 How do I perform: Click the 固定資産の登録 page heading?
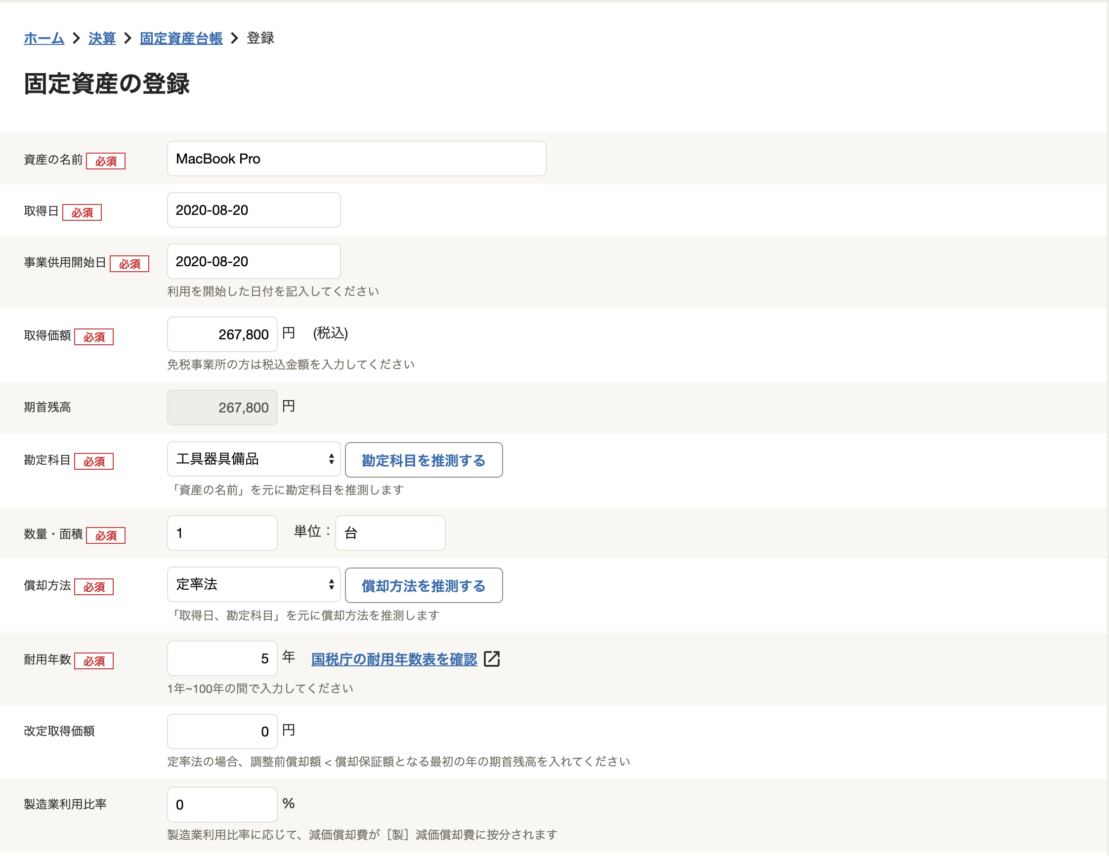pyautogui.click(x=107, y=83)
